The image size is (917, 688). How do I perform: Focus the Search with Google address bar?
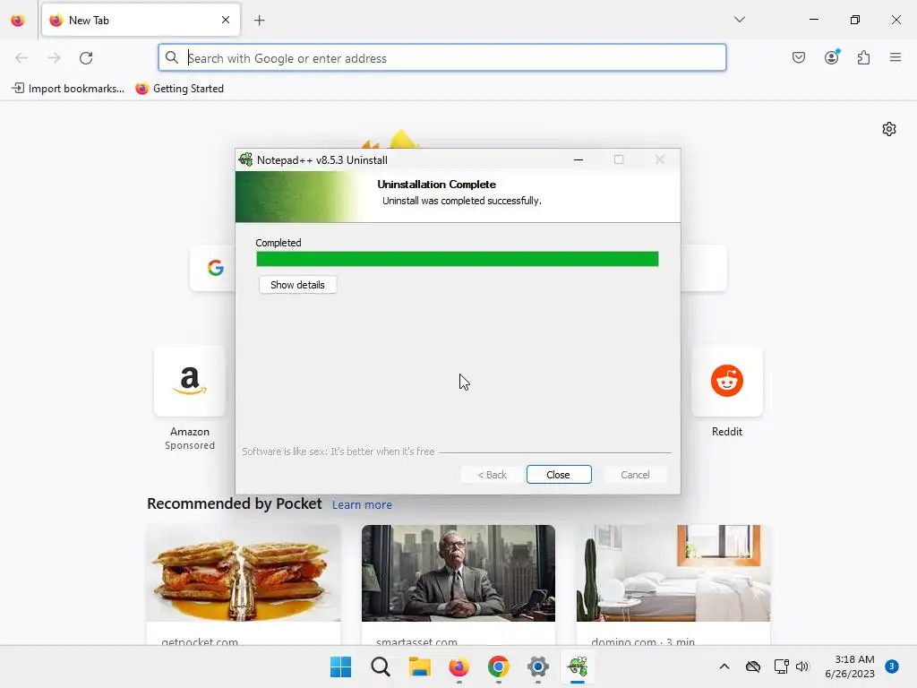442,58
